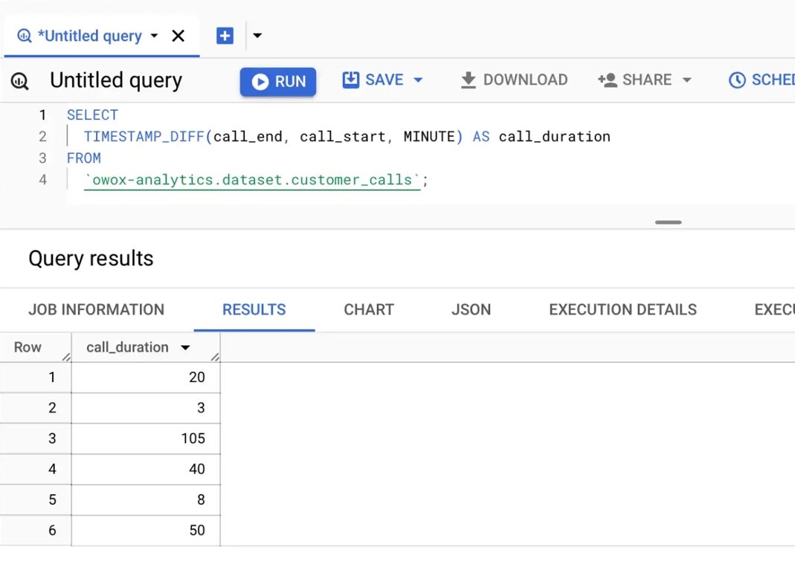Viewport: 795px width, 571px height.
Task: Select the cell with value 8
Action: [146, 500]
